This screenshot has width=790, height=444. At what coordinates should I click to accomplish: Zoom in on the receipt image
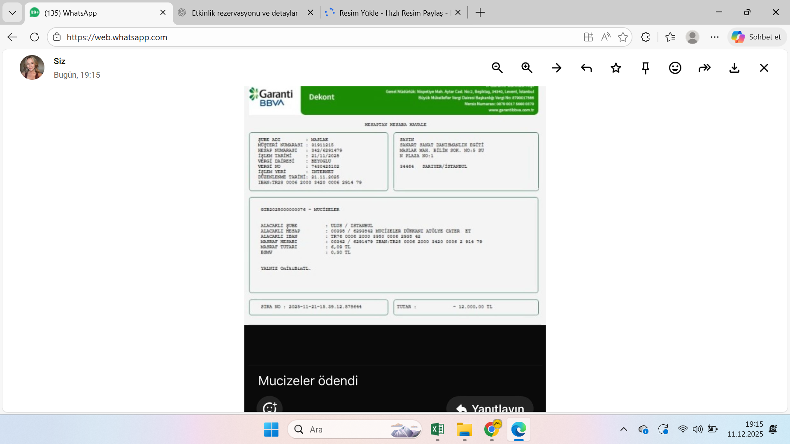click(527, 68)
